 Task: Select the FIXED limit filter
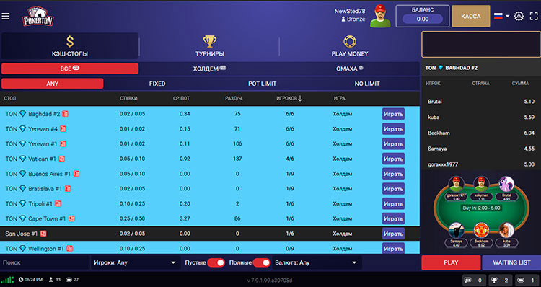pyautogui.click(x=157, y=84)
